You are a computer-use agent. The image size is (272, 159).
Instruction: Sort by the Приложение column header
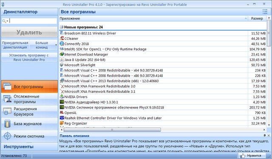tap(153, 18)
